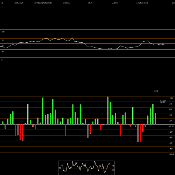Open the mini RSI chart thumbnail at the bottom
Viewport: 175px width, 175px height.
point(86,168)
